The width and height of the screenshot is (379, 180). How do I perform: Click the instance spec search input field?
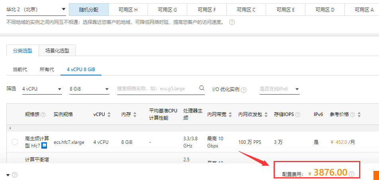point(157,89)
